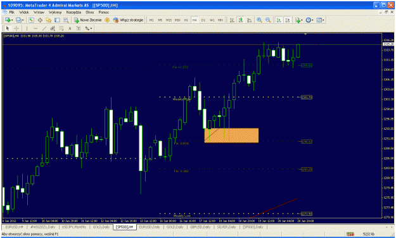
Task: Toggle the Terminal window icon
Action: pos(57,20)
